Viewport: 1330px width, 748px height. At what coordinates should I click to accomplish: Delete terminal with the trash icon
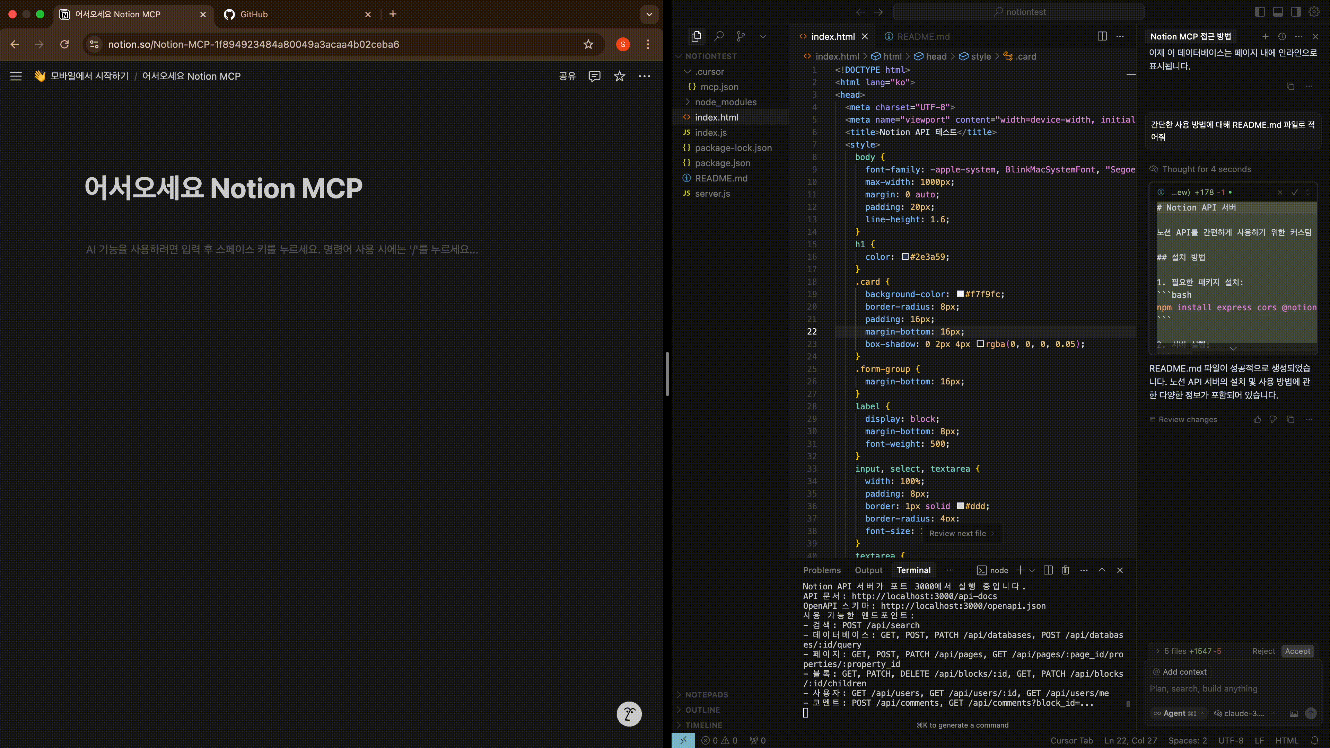tap(1065, 570)
